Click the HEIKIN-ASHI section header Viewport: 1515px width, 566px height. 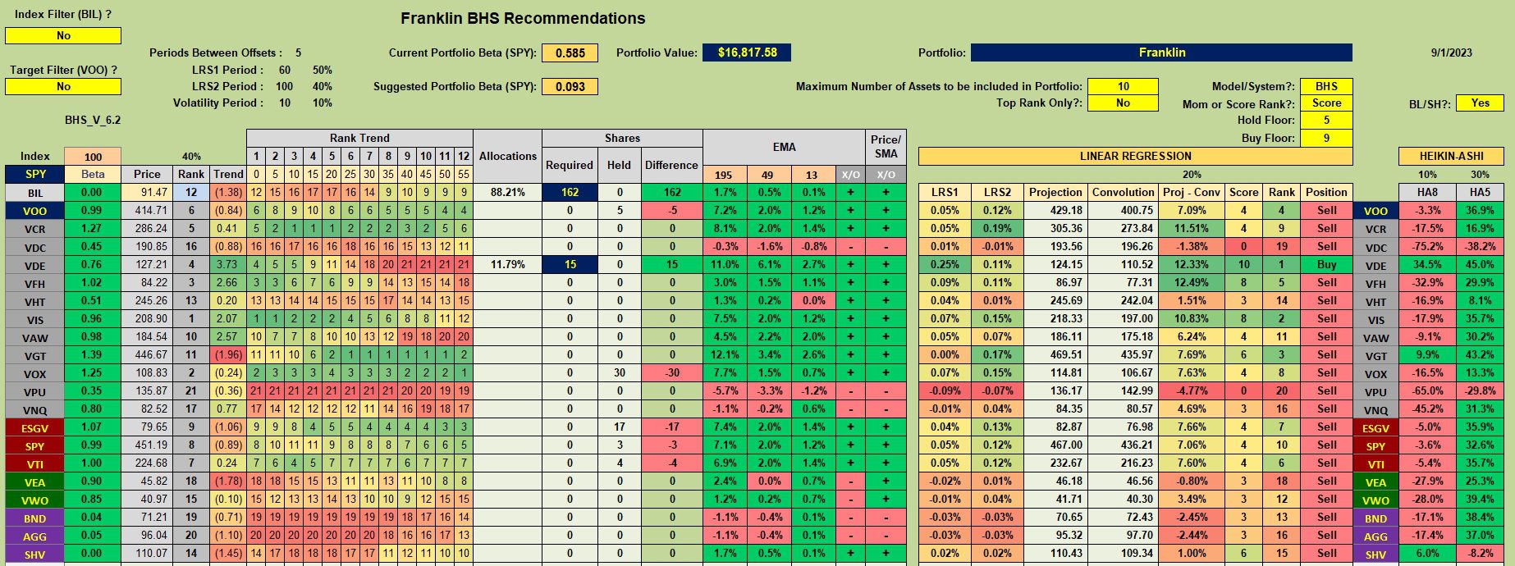[1451, 156]
